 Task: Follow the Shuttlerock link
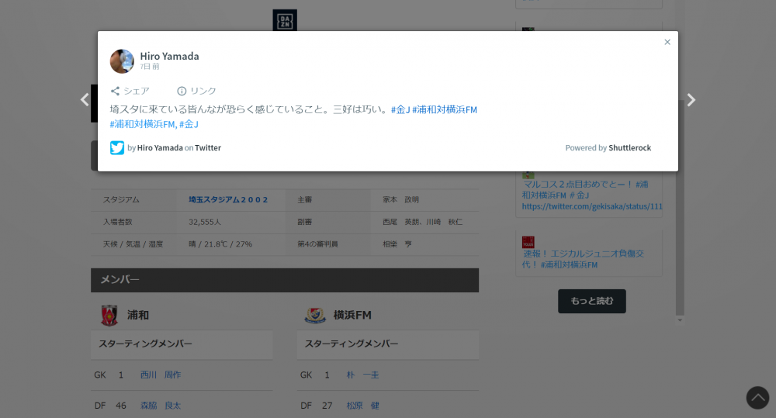(629, 148)
